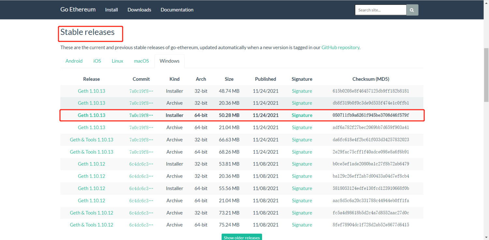489x240 pixels.
Task: Switch to the Android tab
Action: click(x=74, y=61)
